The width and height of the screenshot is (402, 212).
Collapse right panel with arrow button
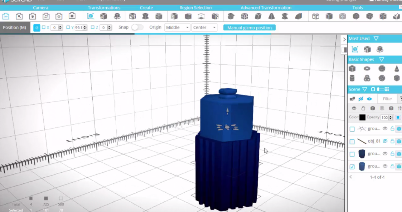tap(344, 39)
